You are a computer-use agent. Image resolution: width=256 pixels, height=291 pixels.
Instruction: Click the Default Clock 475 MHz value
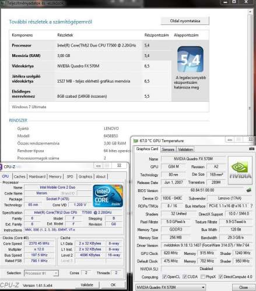pos(171,261)
